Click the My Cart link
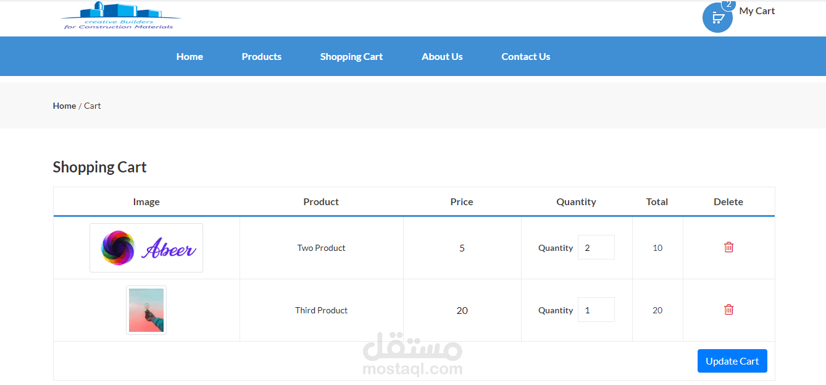 click(x=757, y=11)
